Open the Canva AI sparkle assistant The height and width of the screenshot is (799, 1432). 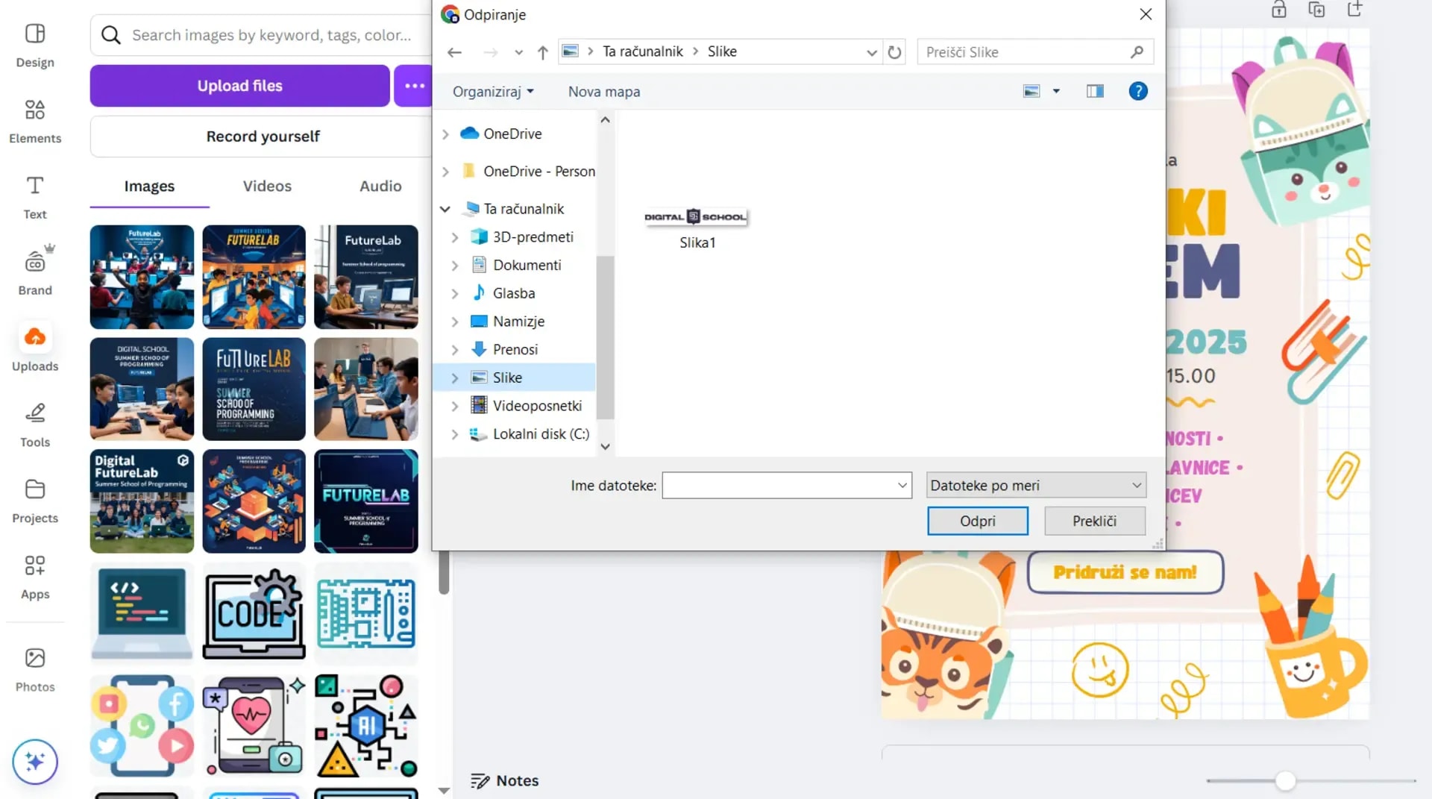click(x=34, y=762)
